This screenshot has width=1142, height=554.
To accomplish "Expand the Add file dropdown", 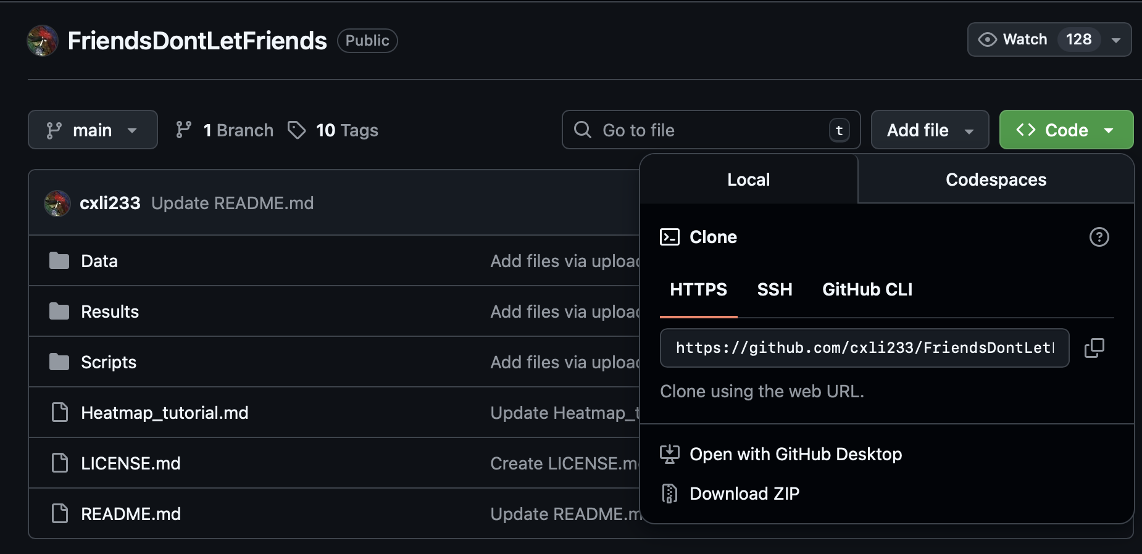I will (x=930, y=130).
